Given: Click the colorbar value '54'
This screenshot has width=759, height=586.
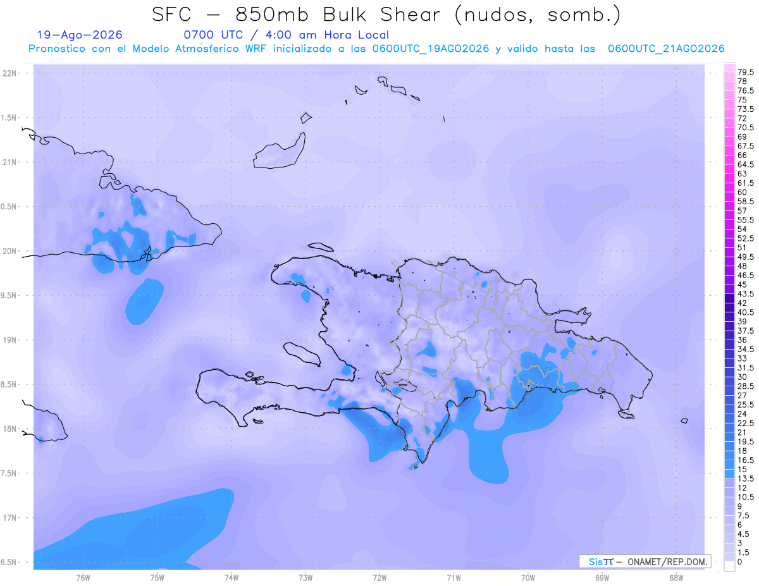Looking at the screenshot, I should click(743, 229).
